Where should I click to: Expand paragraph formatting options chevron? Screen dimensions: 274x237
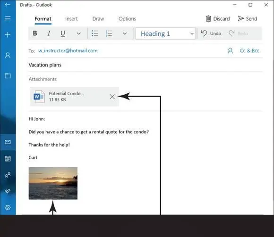(x=125, y=33)
